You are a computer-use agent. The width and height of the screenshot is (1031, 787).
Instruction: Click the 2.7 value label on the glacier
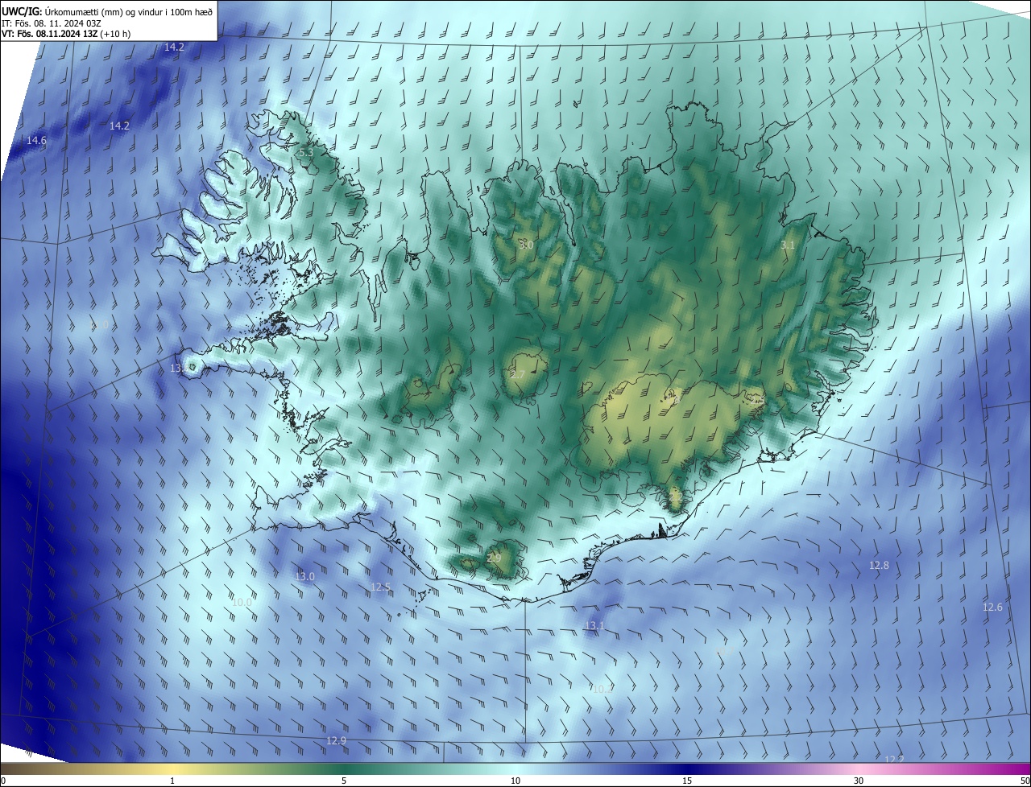517,375
